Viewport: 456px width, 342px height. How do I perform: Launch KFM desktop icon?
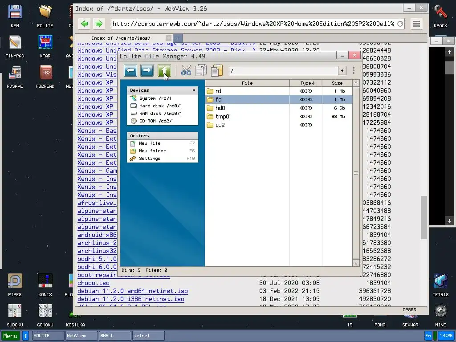coord(15,16)
